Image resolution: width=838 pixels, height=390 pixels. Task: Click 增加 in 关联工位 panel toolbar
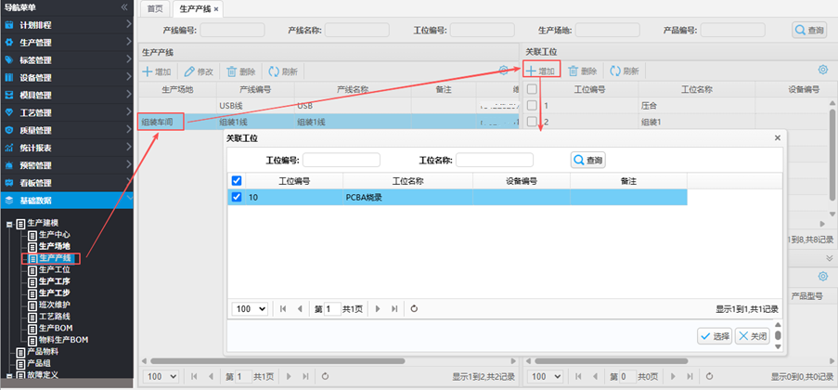(x=541, y=71)
